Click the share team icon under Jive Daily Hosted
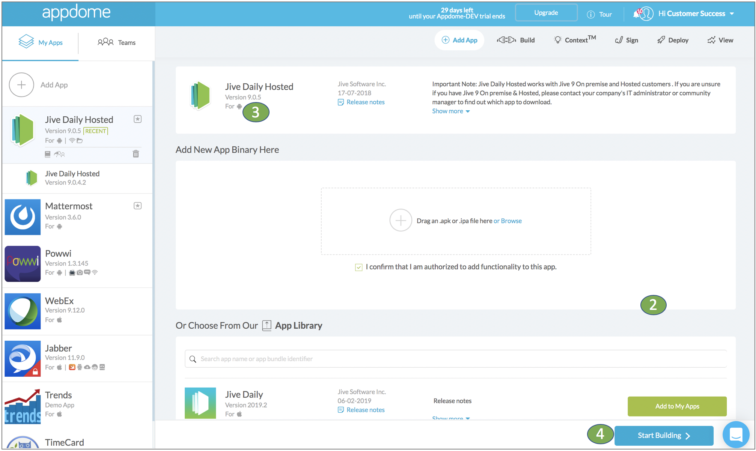This screenshot has width=756, height=451. pos(59,154)
